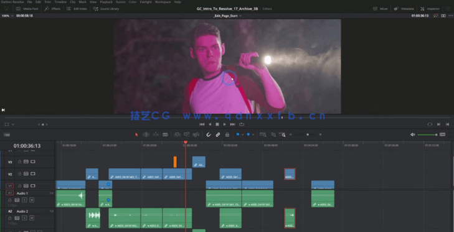Click the Full Extent Zoom icon
Screen dimensions: 454x232
pos(263,134)
